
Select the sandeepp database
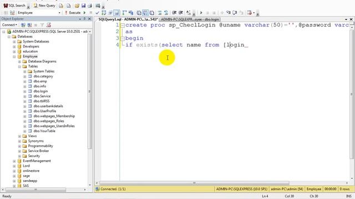(30, 181)
